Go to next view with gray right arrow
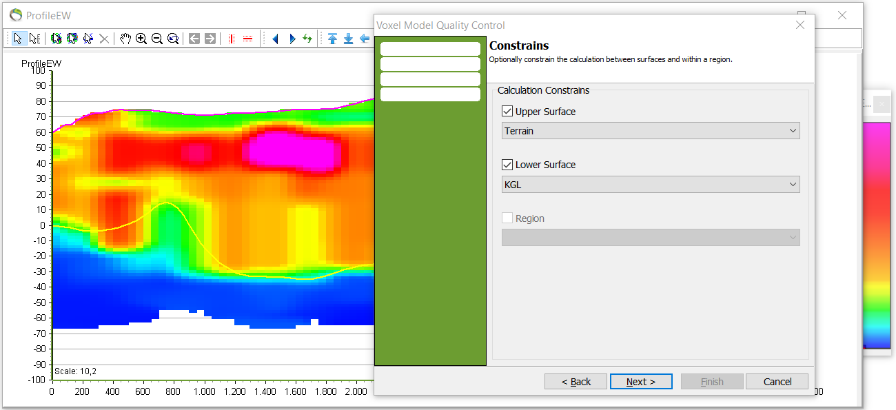 [210, 39]
